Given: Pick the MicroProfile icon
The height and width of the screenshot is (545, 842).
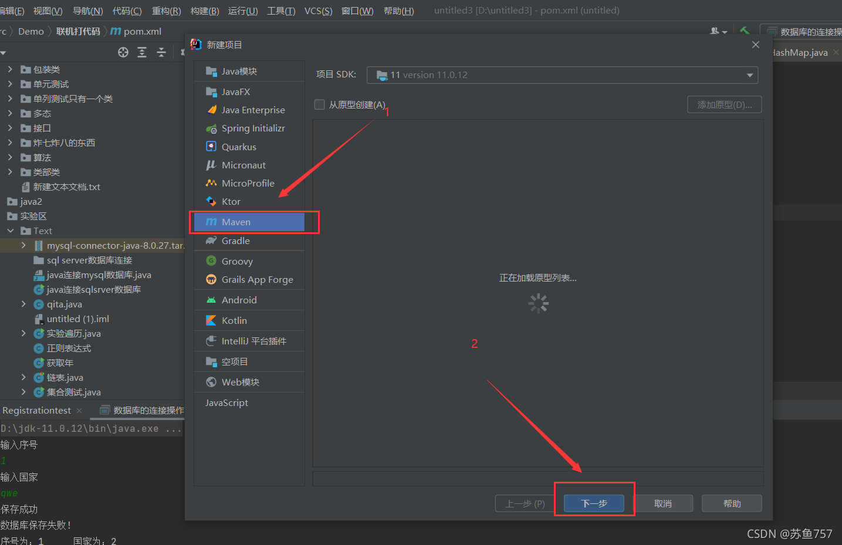Looking at the screenshot, I should (x=211, y=183).
